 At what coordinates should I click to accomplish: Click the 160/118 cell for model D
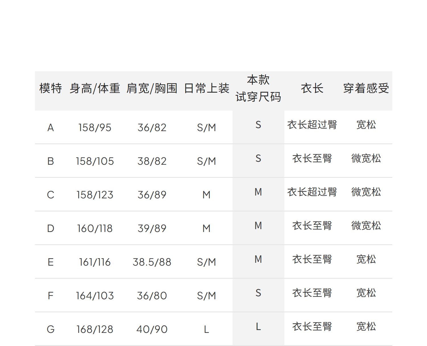[95, 228]
